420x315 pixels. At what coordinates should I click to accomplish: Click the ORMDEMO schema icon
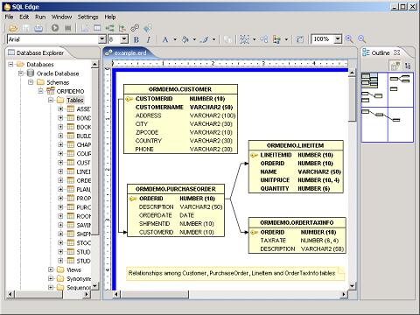tap(51, 91)
